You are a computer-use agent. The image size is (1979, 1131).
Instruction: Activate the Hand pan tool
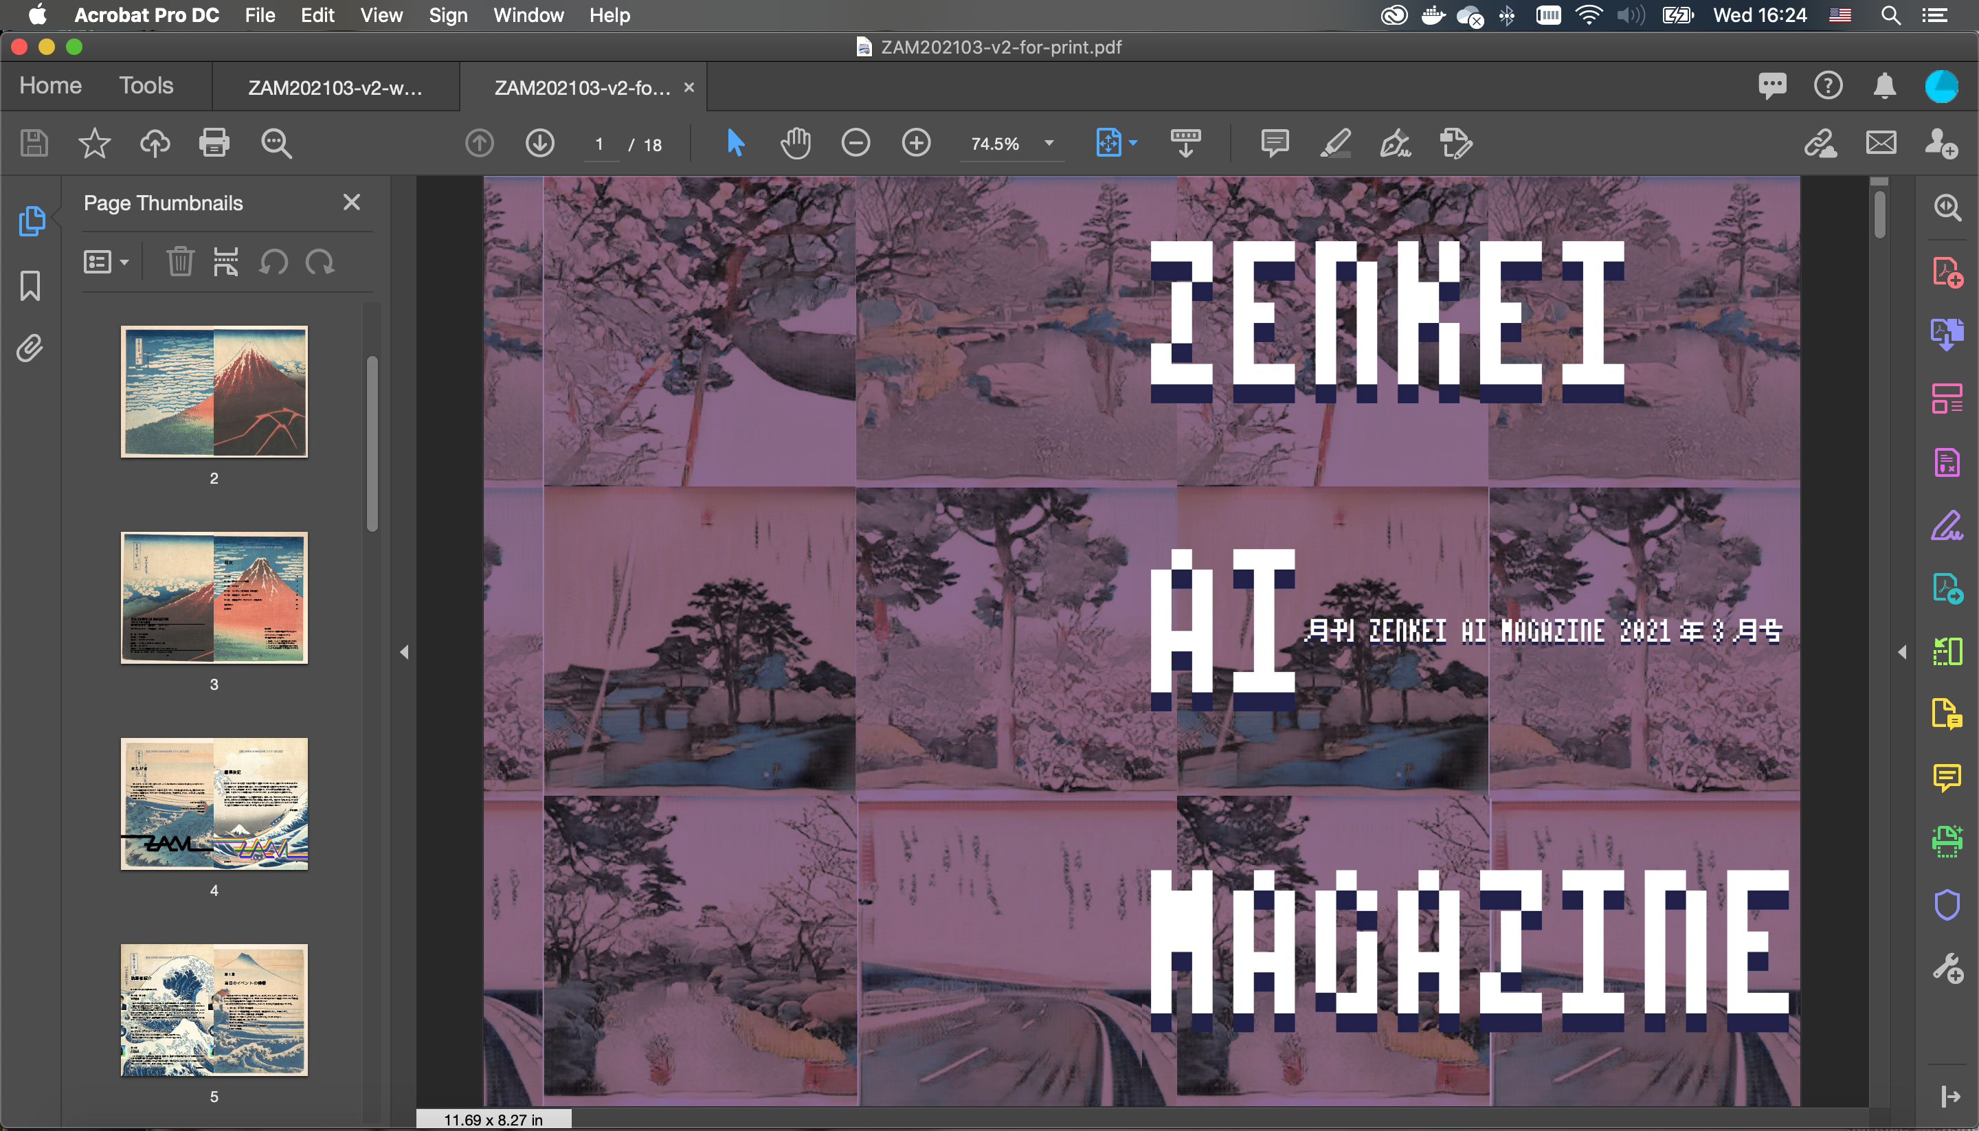tap(795, 144)
